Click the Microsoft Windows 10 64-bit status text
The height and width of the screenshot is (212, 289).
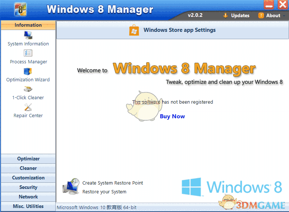point(97,207)
